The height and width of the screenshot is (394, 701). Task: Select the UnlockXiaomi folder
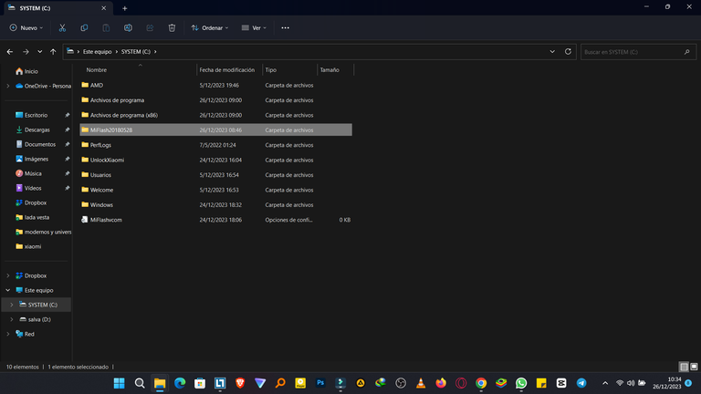tap(107, 160)
